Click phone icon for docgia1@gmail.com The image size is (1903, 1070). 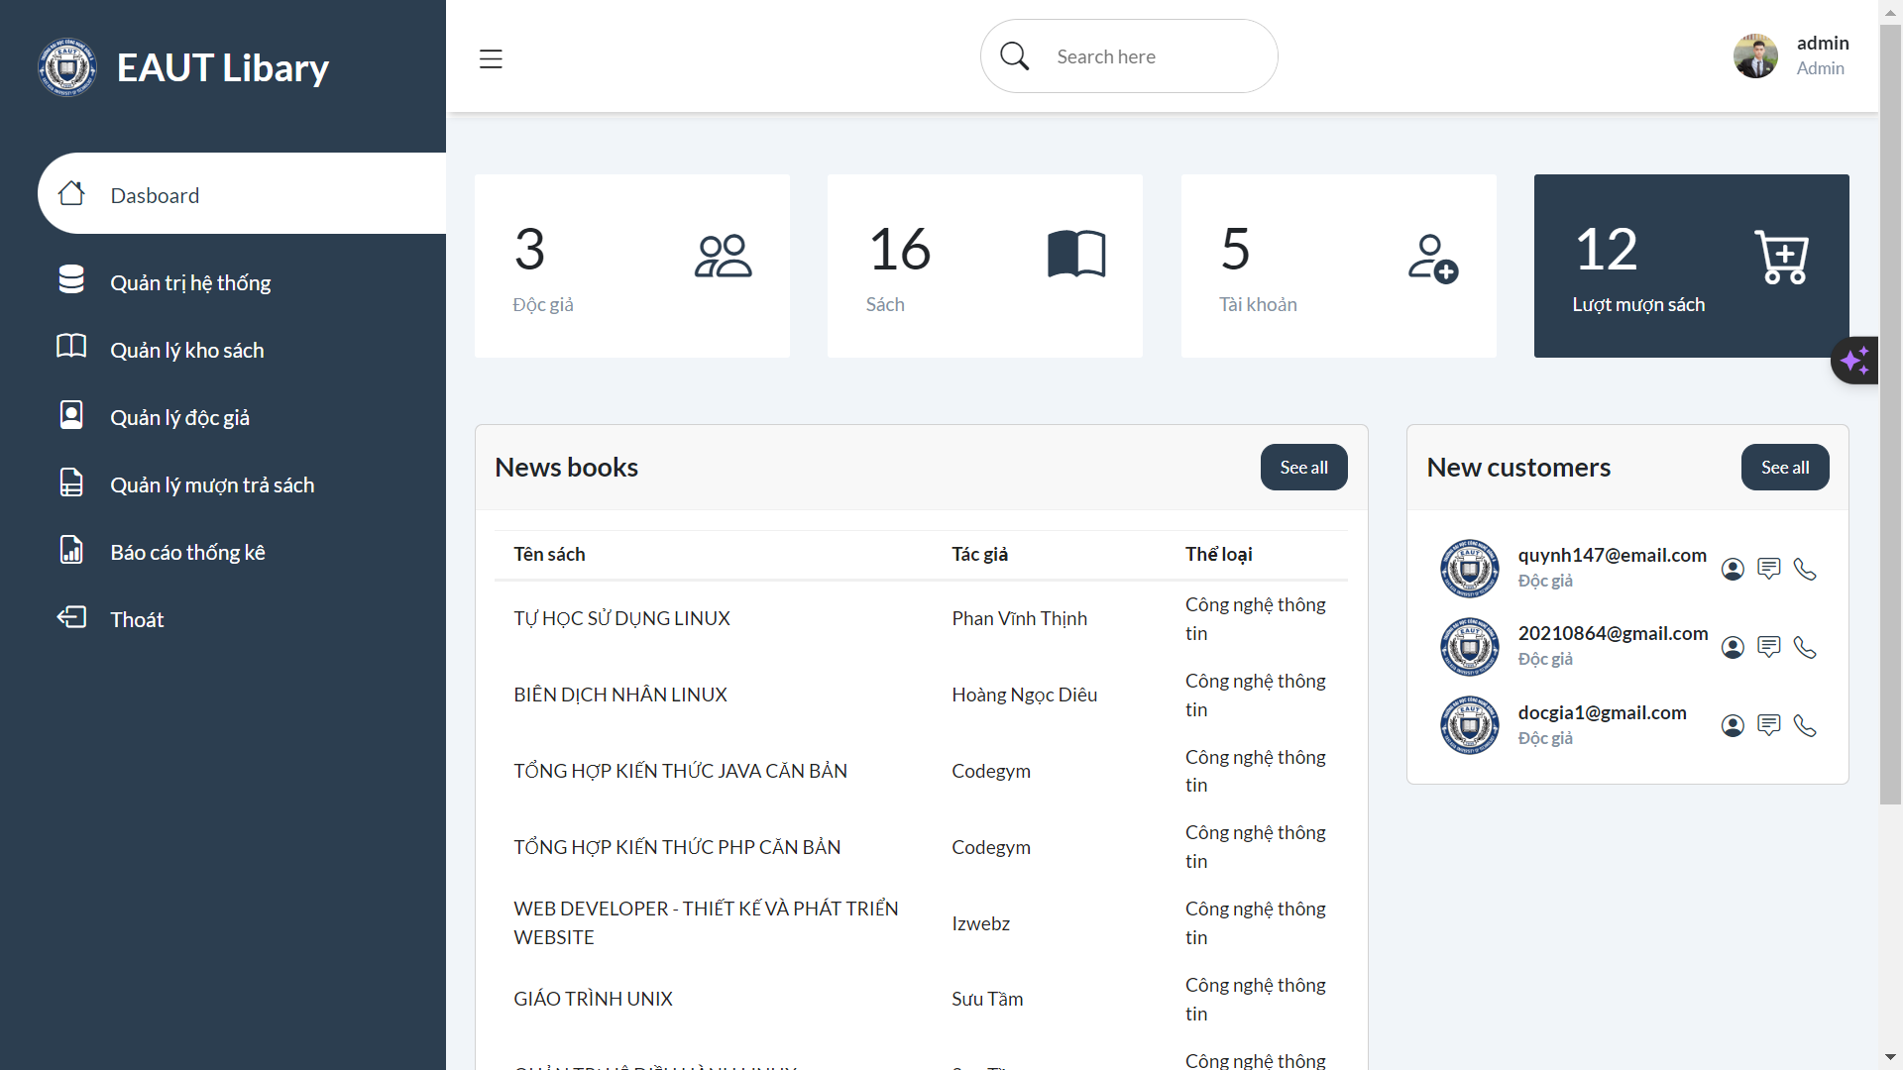pyautogui.click(x=1805, y=726)
